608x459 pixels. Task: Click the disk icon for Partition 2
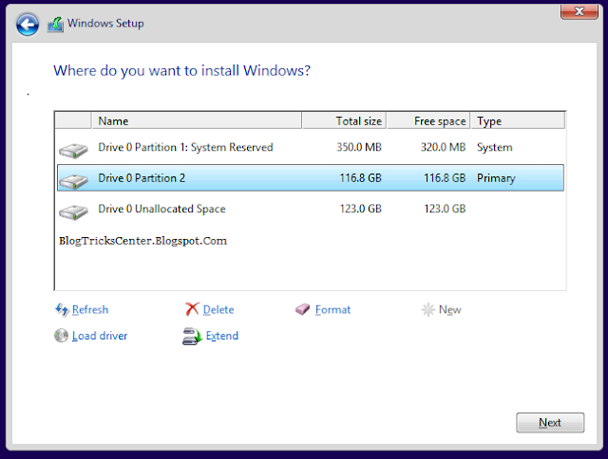pyautogui.click(x=74, y=181)
